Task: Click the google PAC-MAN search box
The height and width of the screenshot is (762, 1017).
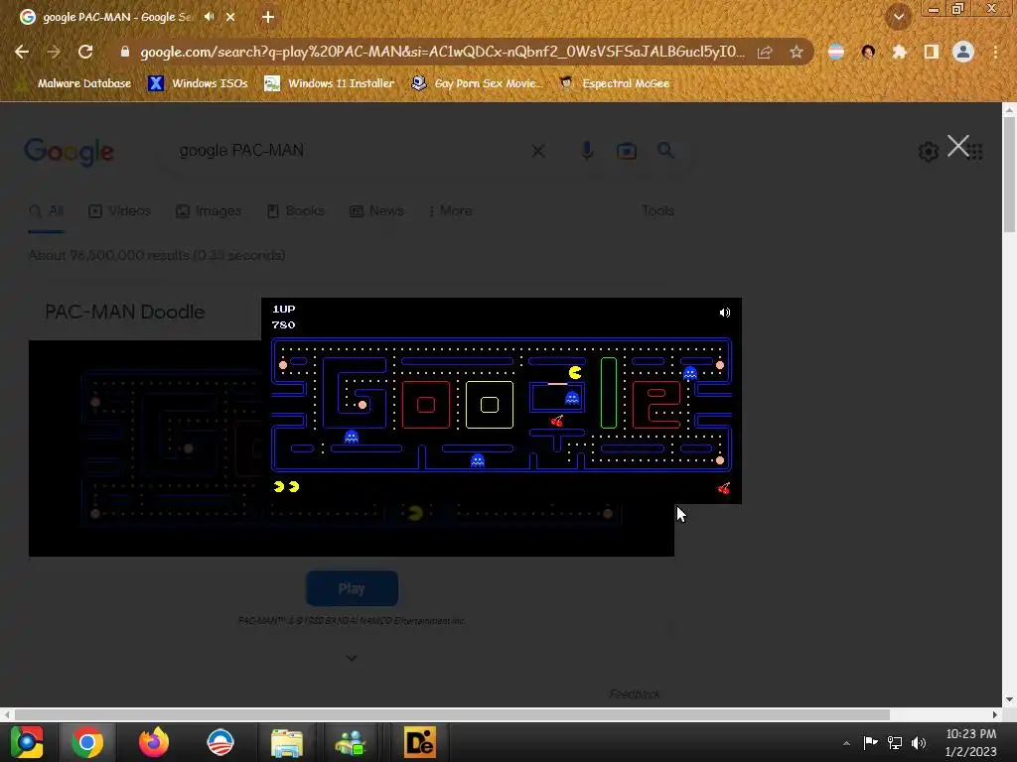Action: [x=351, y=151]
